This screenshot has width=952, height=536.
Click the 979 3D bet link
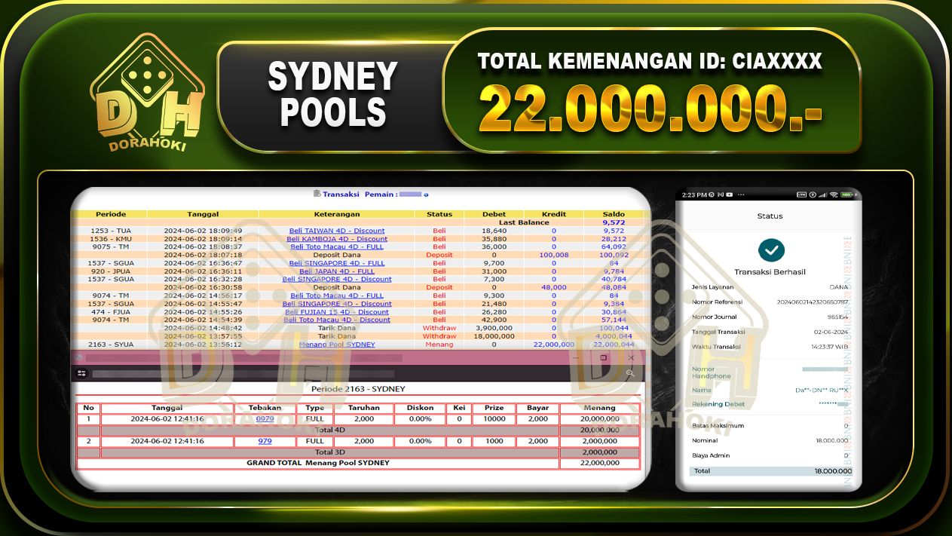pos(265,441)
